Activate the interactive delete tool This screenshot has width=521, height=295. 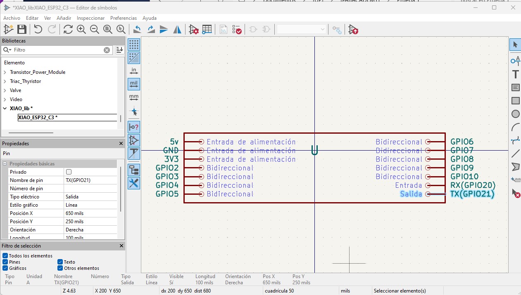pyautogui.click(x=515, y=193)
